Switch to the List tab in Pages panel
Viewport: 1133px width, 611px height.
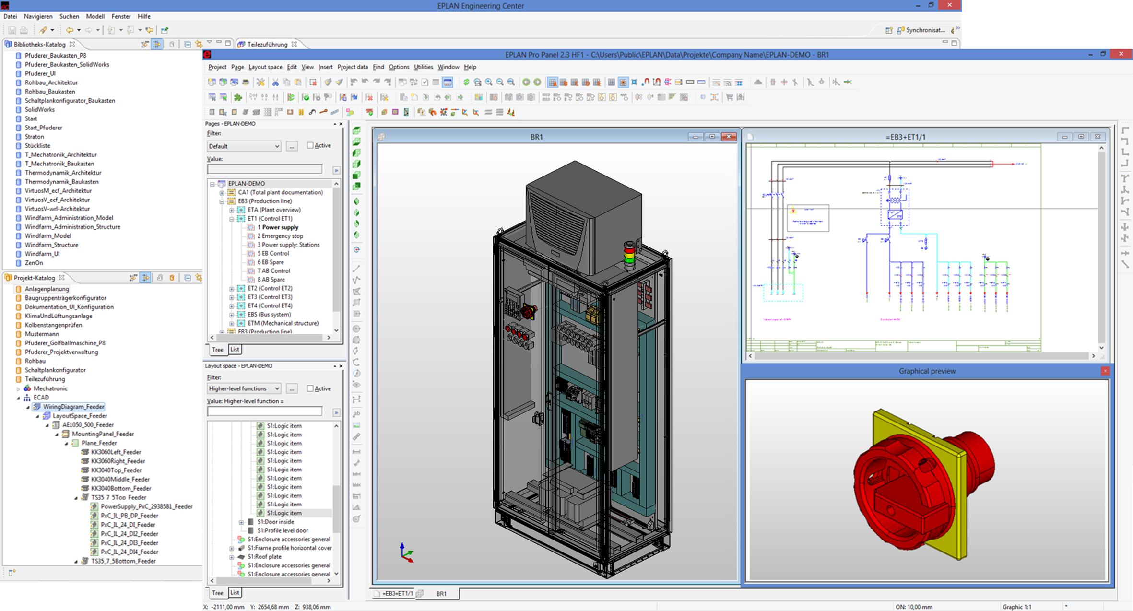point(235,349)
